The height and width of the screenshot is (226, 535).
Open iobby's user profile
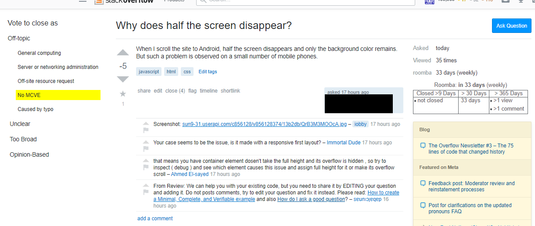pos(360,124)
